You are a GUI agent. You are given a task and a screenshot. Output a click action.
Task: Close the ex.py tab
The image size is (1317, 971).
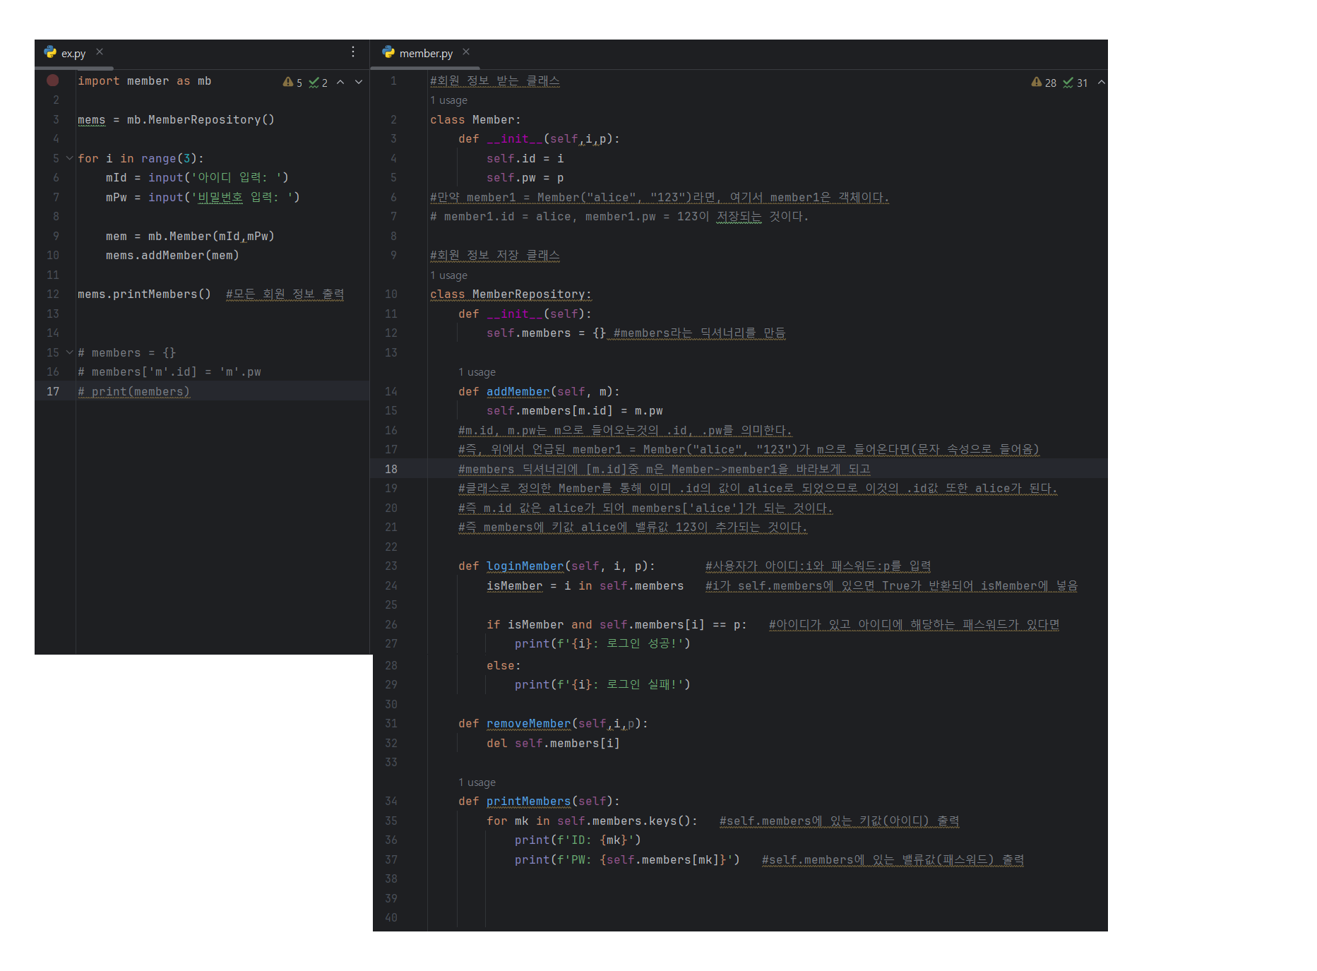pyautogui.click(x=100, y=52)
